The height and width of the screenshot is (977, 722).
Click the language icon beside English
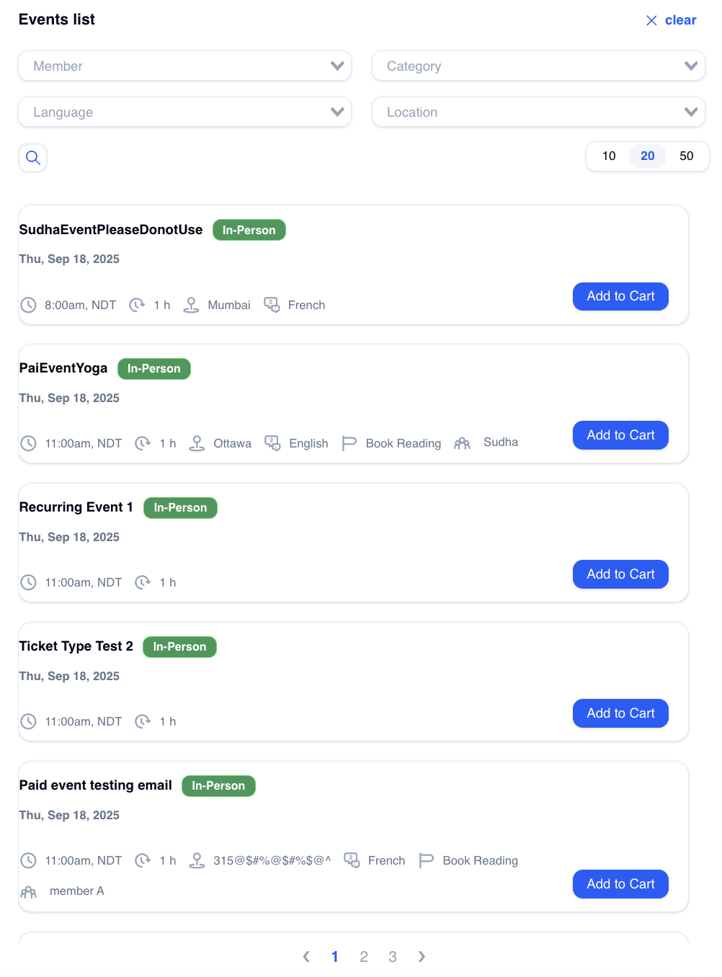[x=272, y=443]
